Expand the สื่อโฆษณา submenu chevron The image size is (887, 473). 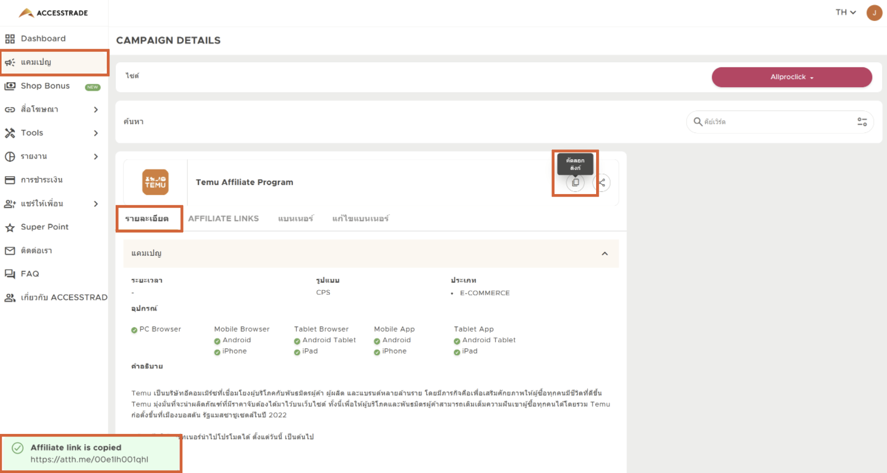[x=96, y=109]
